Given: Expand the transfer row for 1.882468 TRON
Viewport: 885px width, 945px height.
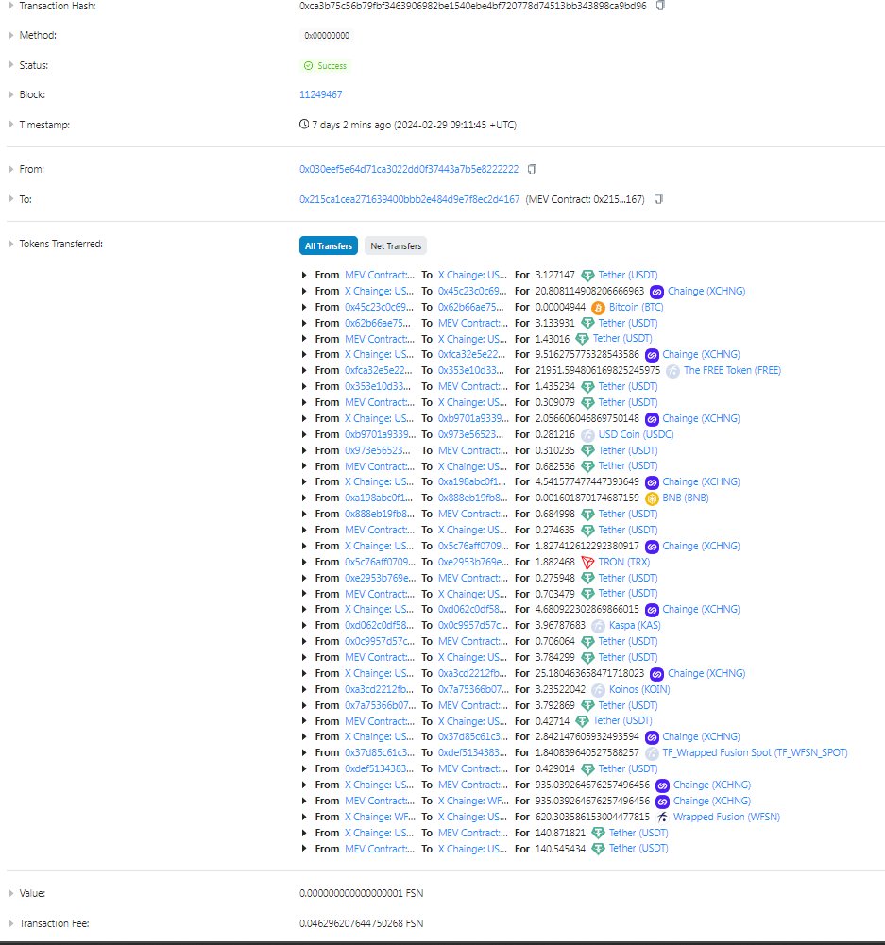Looking at the screenshot, I should [x=304, y=562].
